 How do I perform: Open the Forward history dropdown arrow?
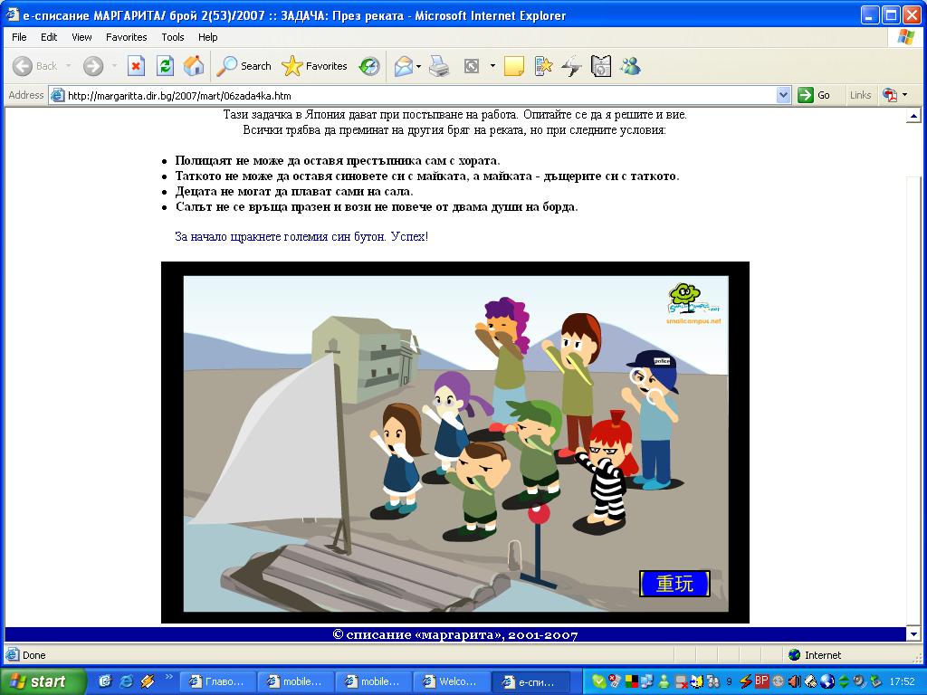click(x=114, y=65)
